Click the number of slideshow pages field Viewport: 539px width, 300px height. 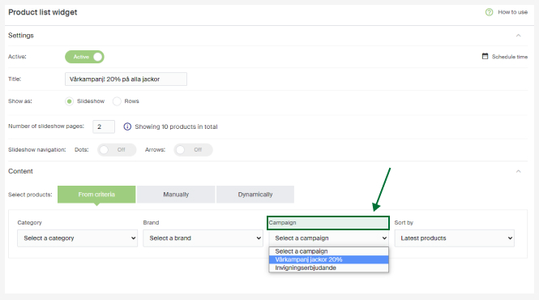click(104, 126)
